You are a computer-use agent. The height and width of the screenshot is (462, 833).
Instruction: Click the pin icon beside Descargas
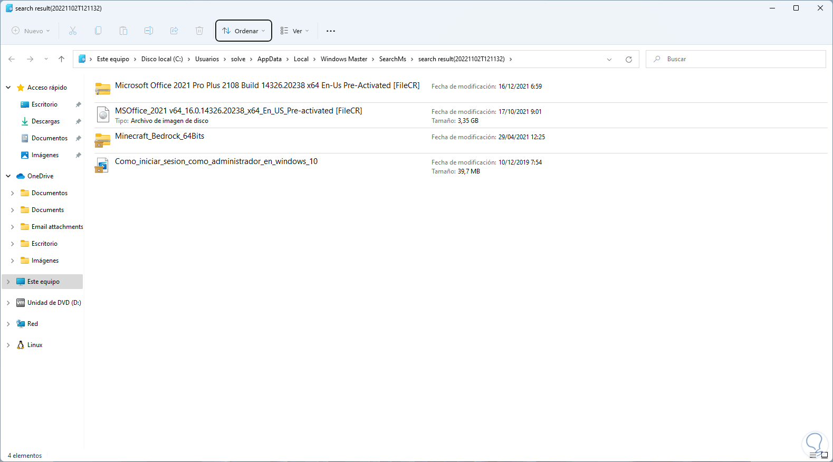[x=79, y=121]
